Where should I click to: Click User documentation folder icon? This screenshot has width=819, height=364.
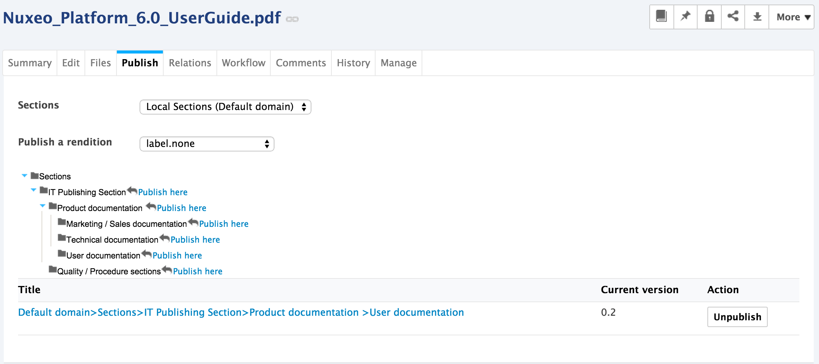pos(62,254)
